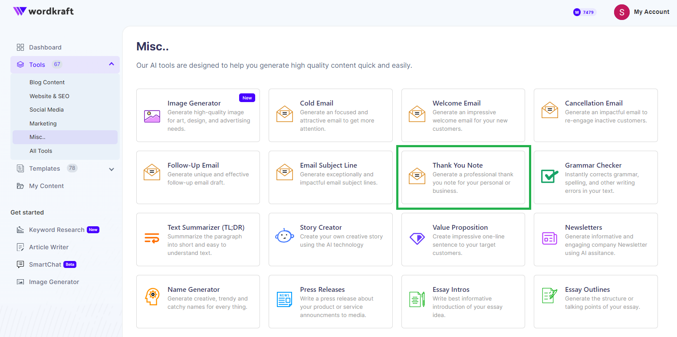Viewport: 677px width, 337px height.
Task: Collapse the Tools section chevron
Action: (112, 64)
